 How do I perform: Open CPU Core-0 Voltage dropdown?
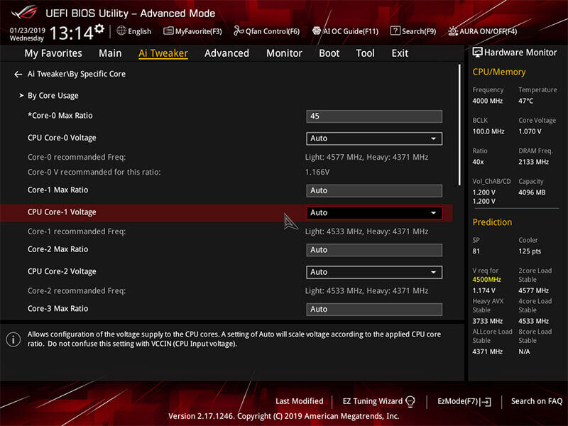pos(374,138)
